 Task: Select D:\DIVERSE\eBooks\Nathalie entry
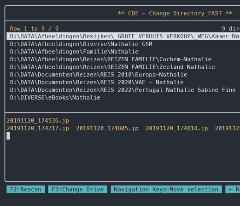click(55, 98)
